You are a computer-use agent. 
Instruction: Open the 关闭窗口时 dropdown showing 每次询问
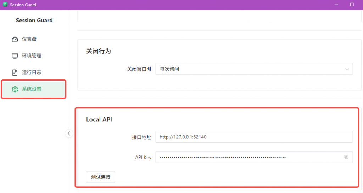click(248, 69)
